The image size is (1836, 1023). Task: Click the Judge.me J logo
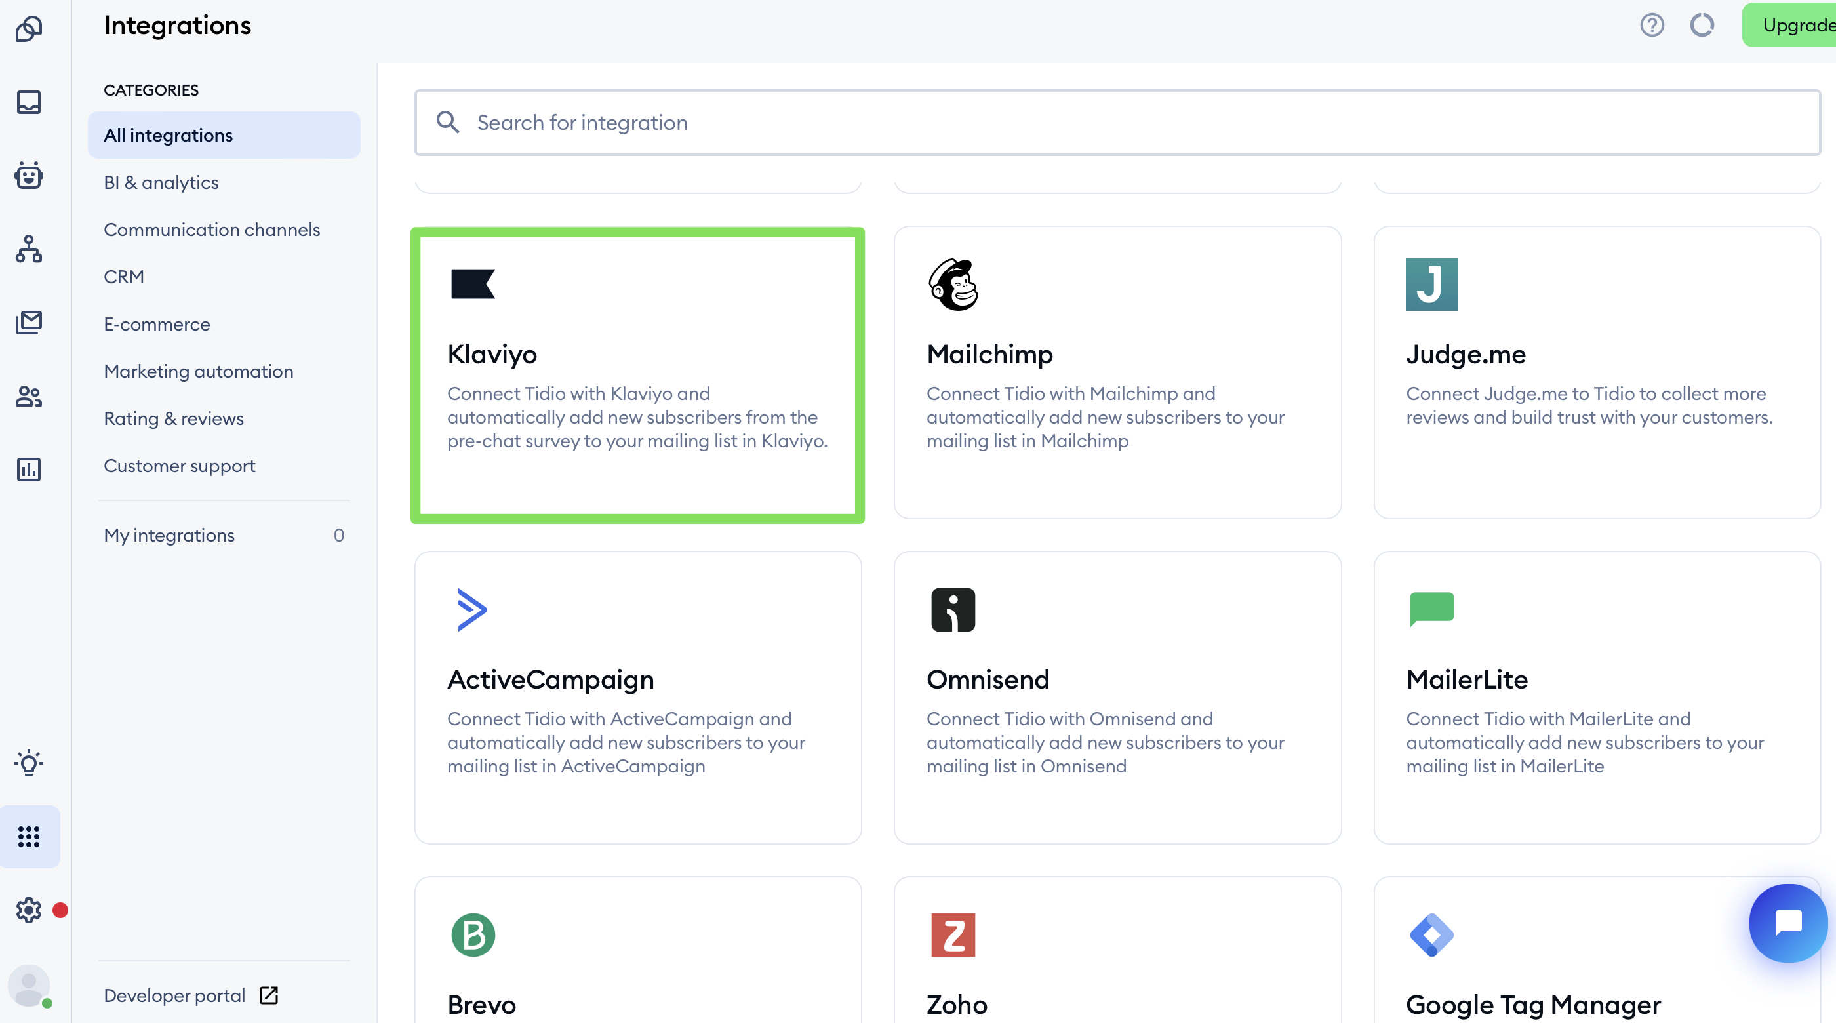[x=1431, y=284]
